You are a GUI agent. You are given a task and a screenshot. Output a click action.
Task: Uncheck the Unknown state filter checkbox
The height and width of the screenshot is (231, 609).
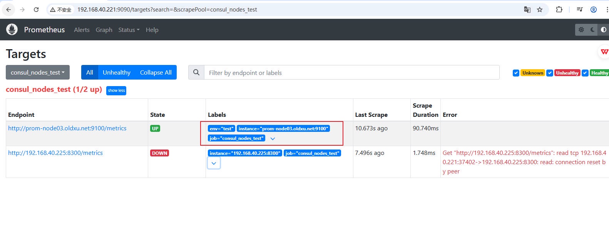(x=516, y=73)
